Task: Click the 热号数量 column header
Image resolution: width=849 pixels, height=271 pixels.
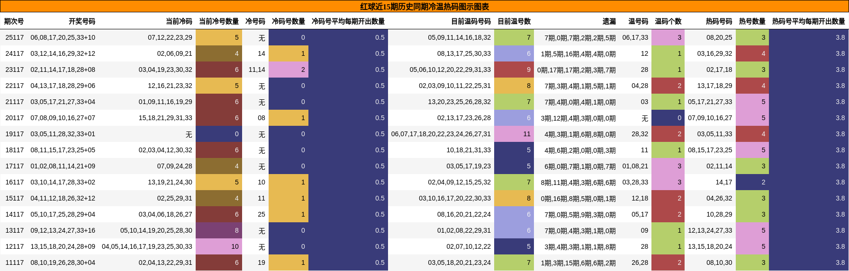Action: (x=752, y=21)
